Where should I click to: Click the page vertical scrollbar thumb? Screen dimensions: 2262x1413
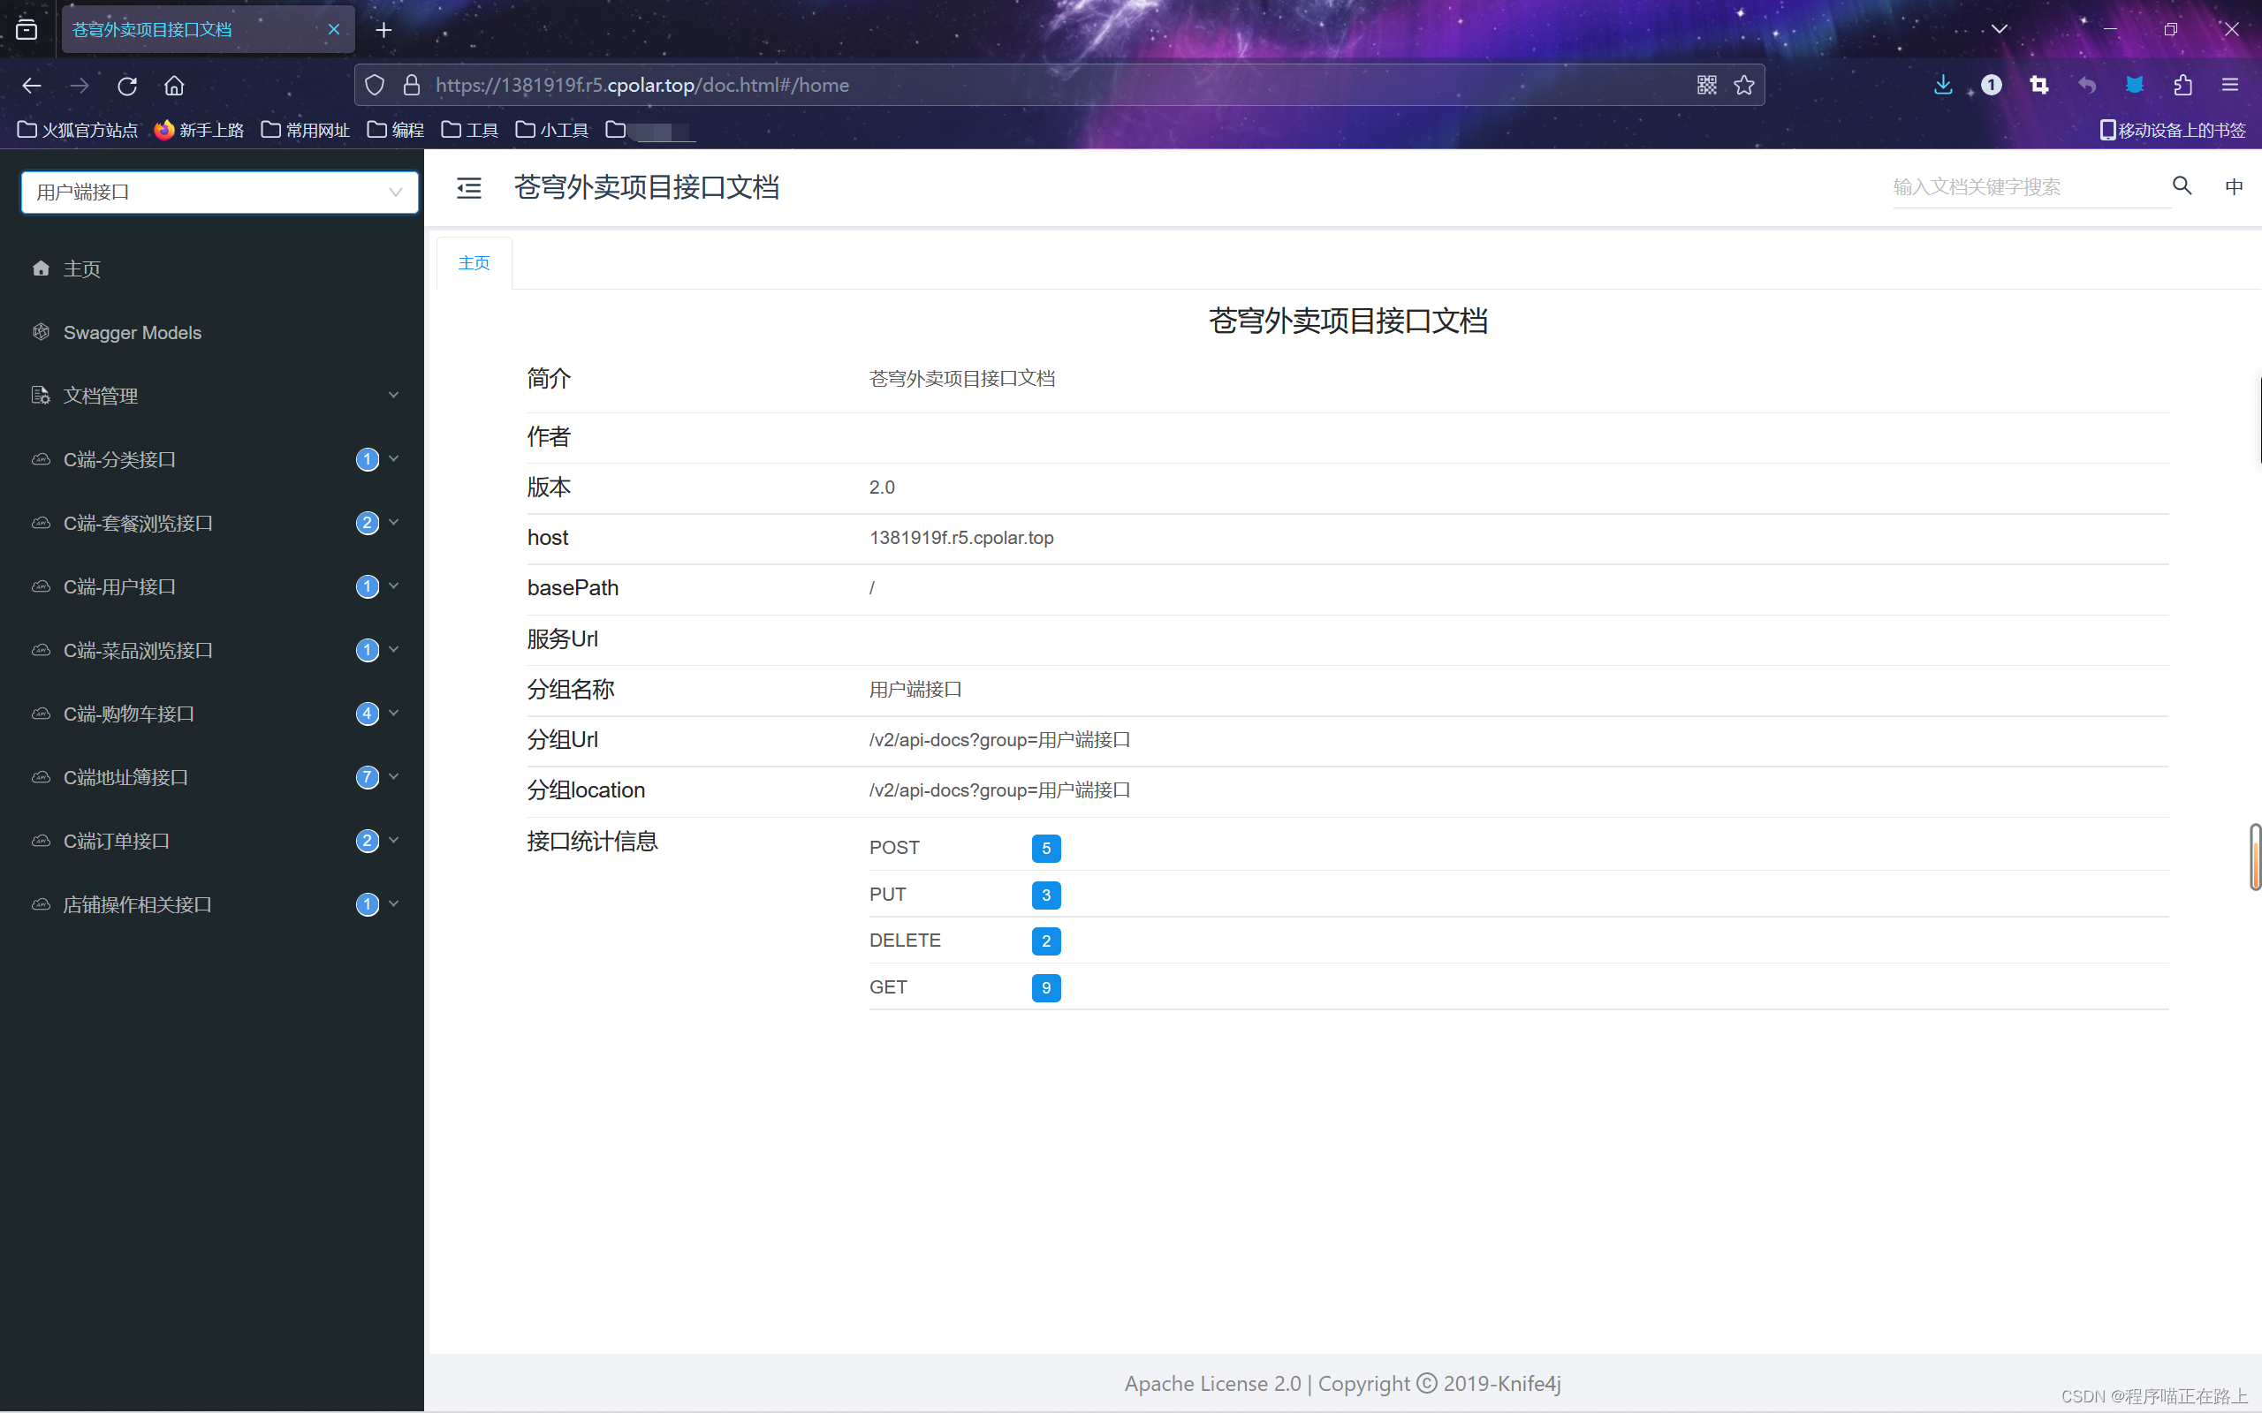click(x=2255, y=856)
